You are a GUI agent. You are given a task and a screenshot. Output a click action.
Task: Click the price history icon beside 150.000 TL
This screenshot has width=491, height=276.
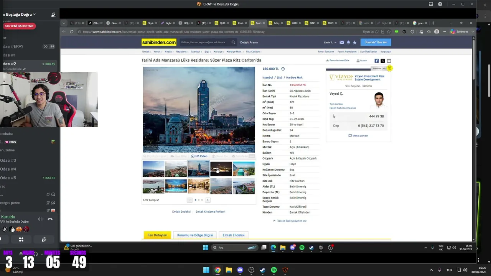283,69
